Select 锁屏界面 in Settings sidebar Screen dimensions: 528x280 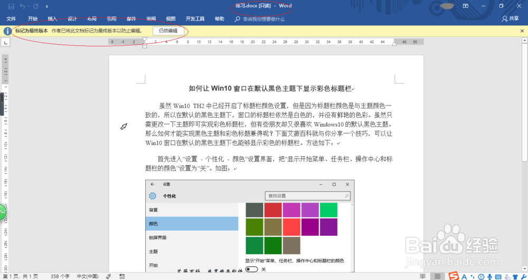[x=192, y=238]
